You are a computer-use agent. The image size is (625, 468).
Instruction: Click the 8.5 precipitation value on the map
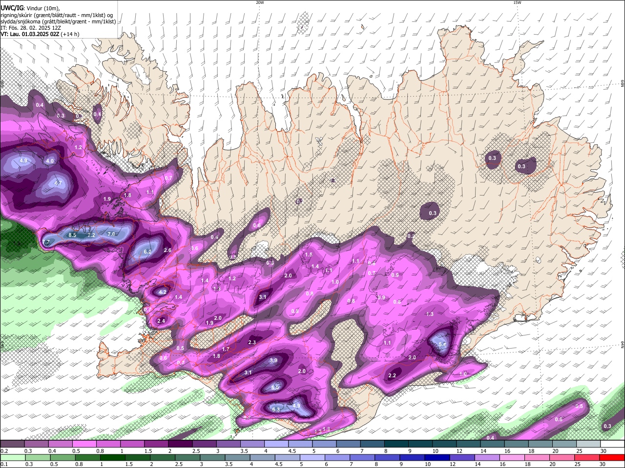coord(72,235)
